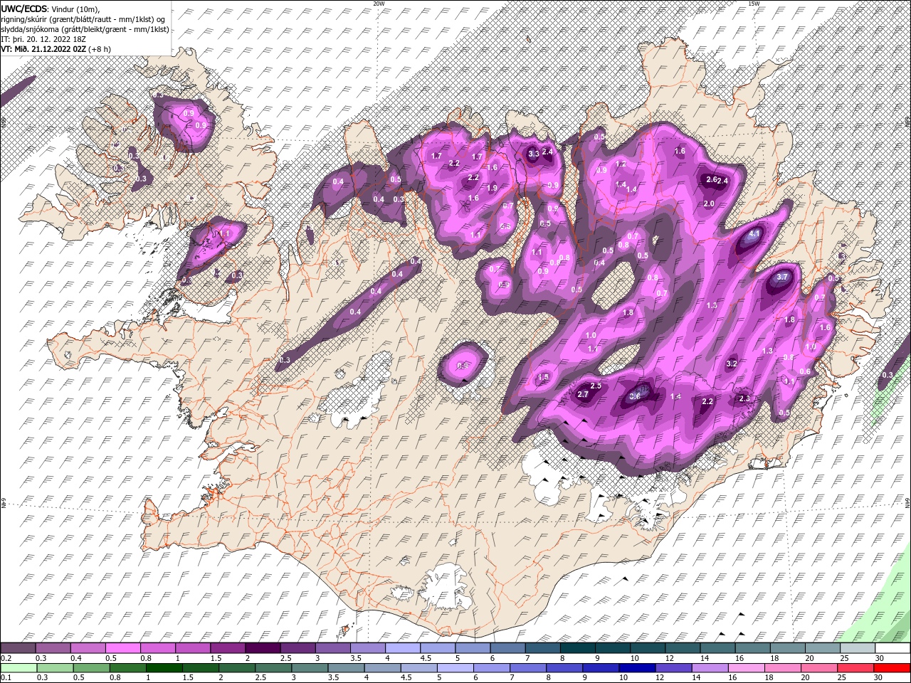Image resolution: width=911 pixels, height=683 pixels.
Task: Select the red rain swatch above 30
Action: coord(891,667)
